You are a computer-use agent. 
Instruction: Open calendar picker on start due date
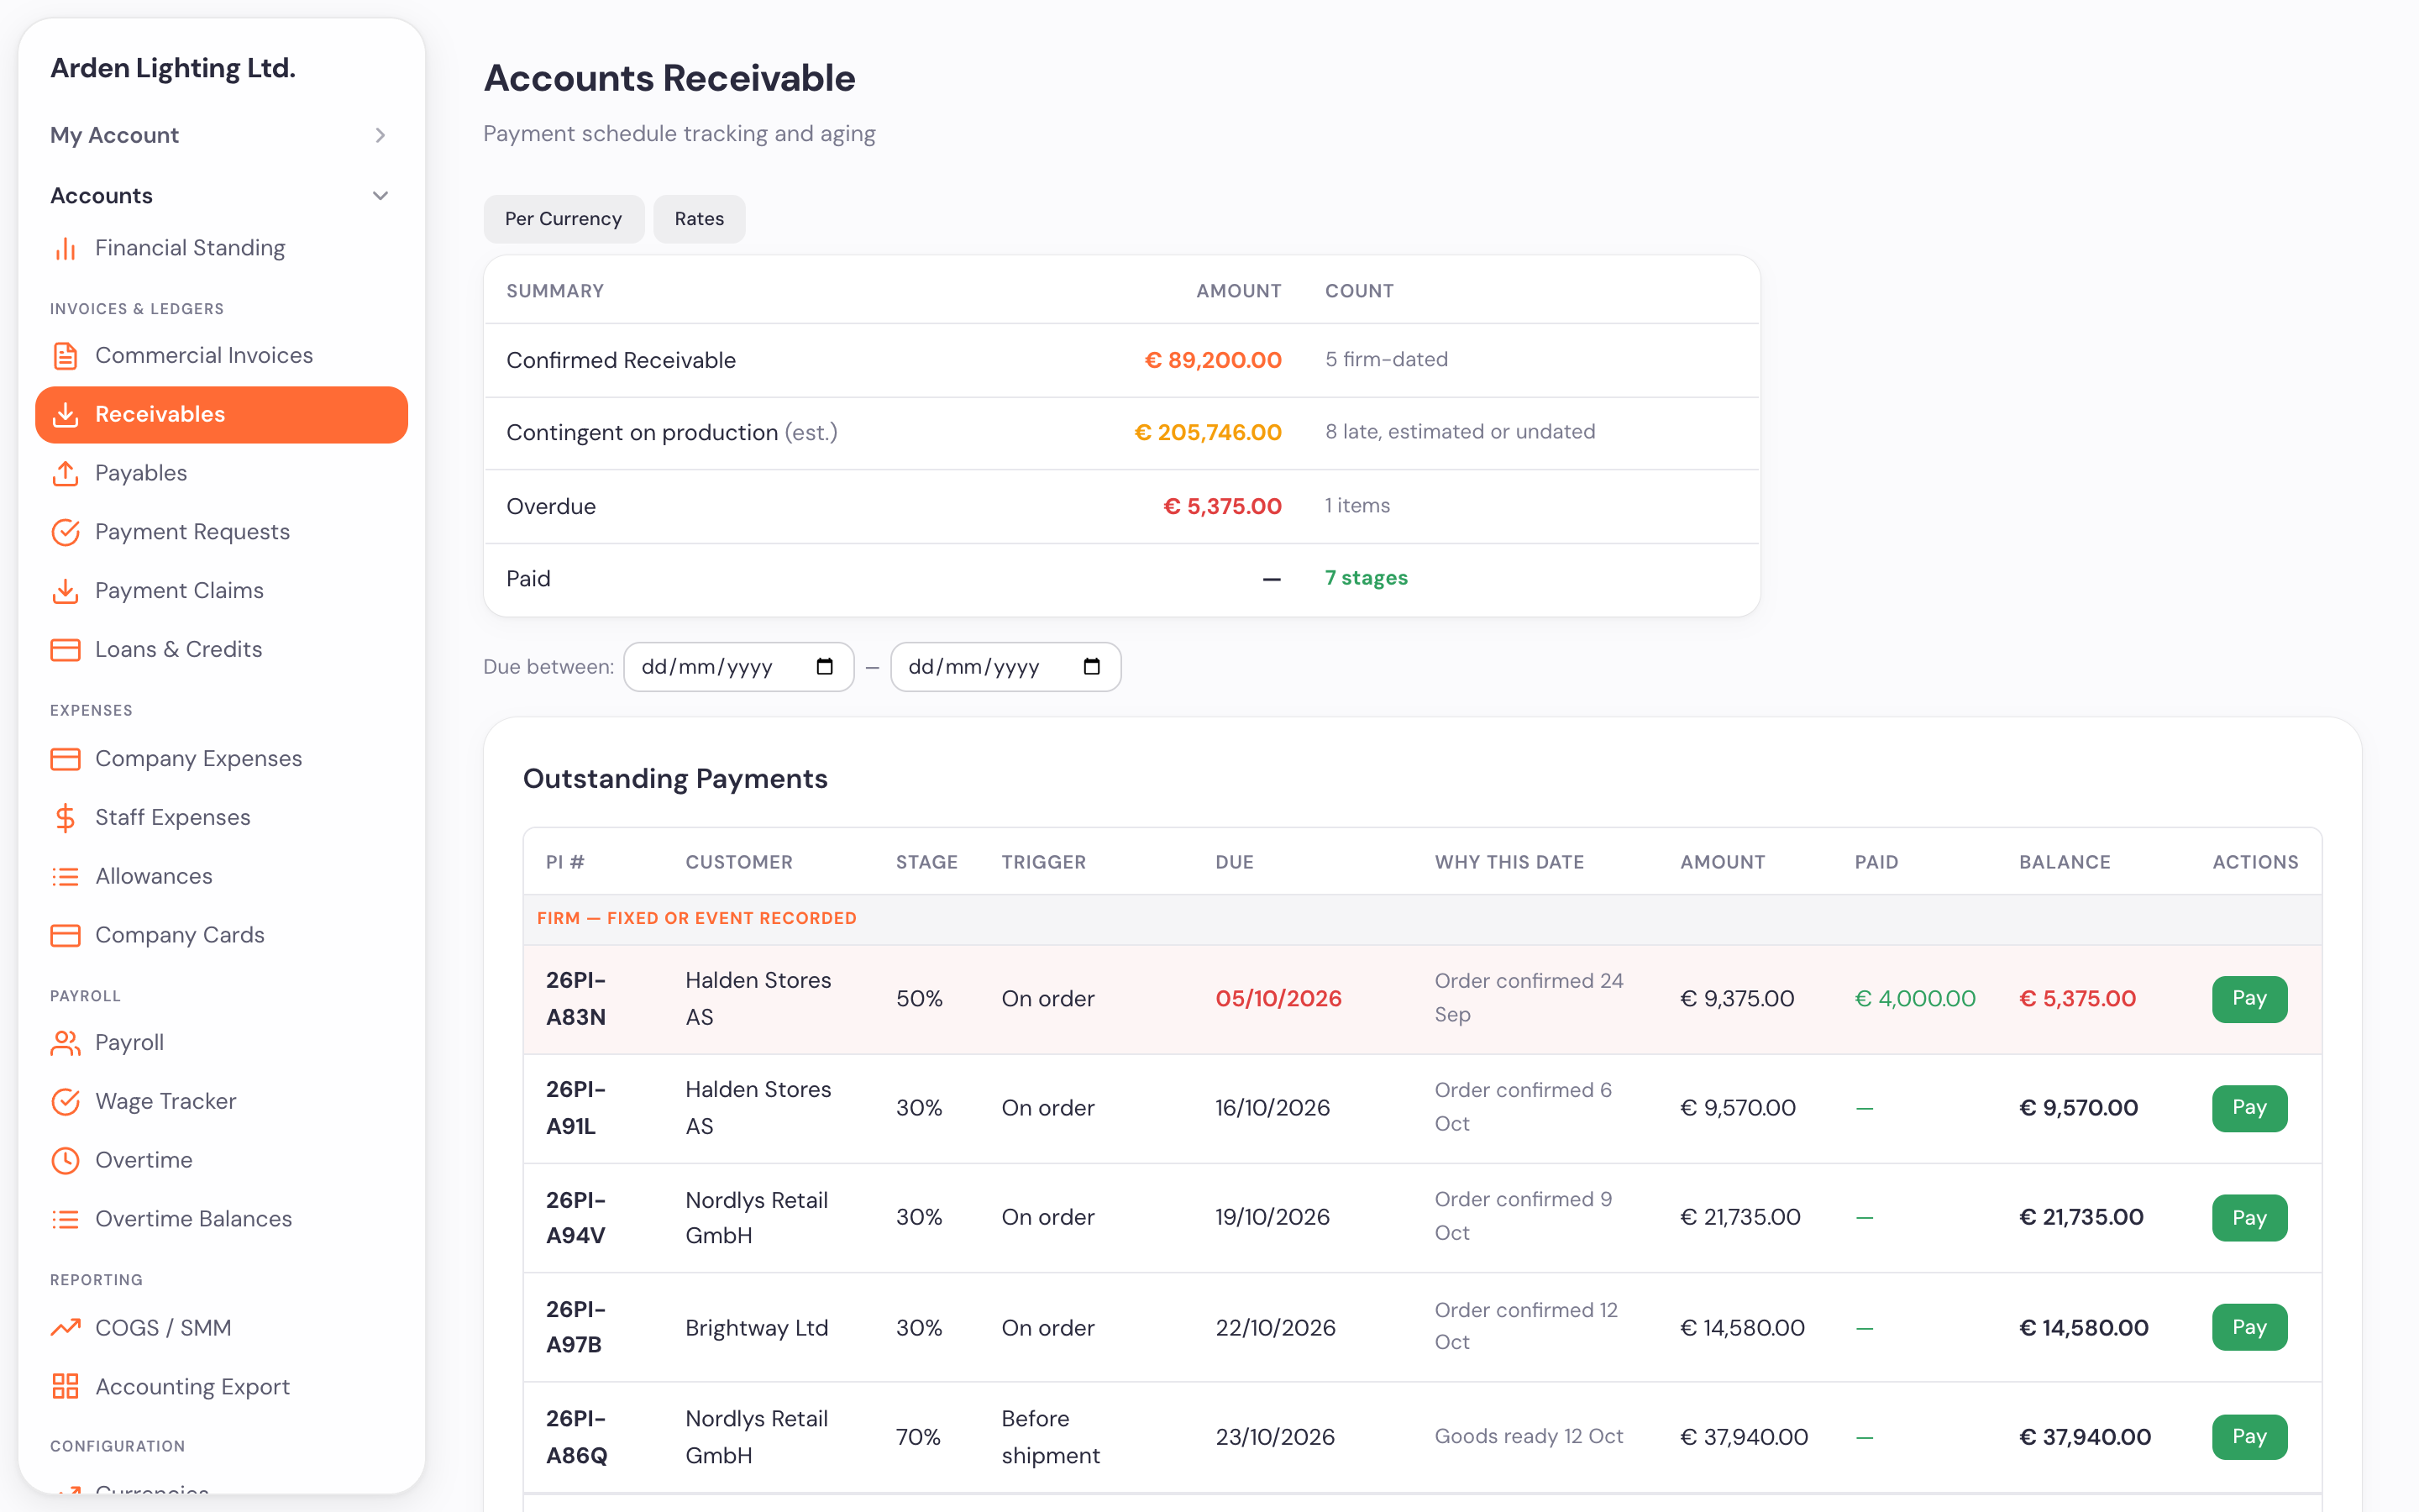[825, 667]
